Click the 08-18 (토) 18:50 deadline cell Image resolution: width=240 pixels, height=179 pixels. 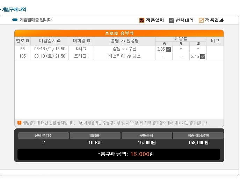50,49
